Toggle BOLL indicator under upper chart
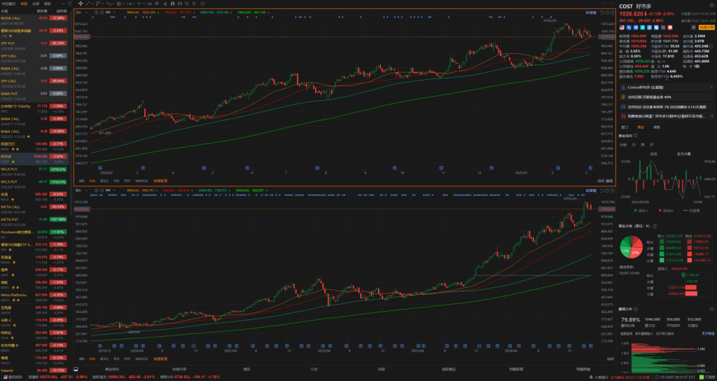This screenshot has width=717, height=381. click(104, 180)
